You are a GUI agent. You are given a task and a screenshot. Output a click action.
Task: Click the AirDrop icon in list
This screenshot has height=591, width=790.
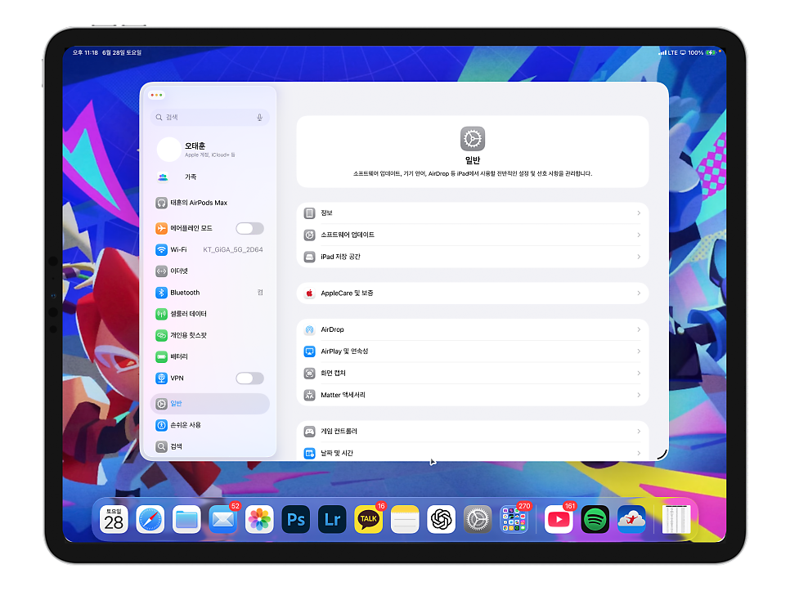coord(309,329)
